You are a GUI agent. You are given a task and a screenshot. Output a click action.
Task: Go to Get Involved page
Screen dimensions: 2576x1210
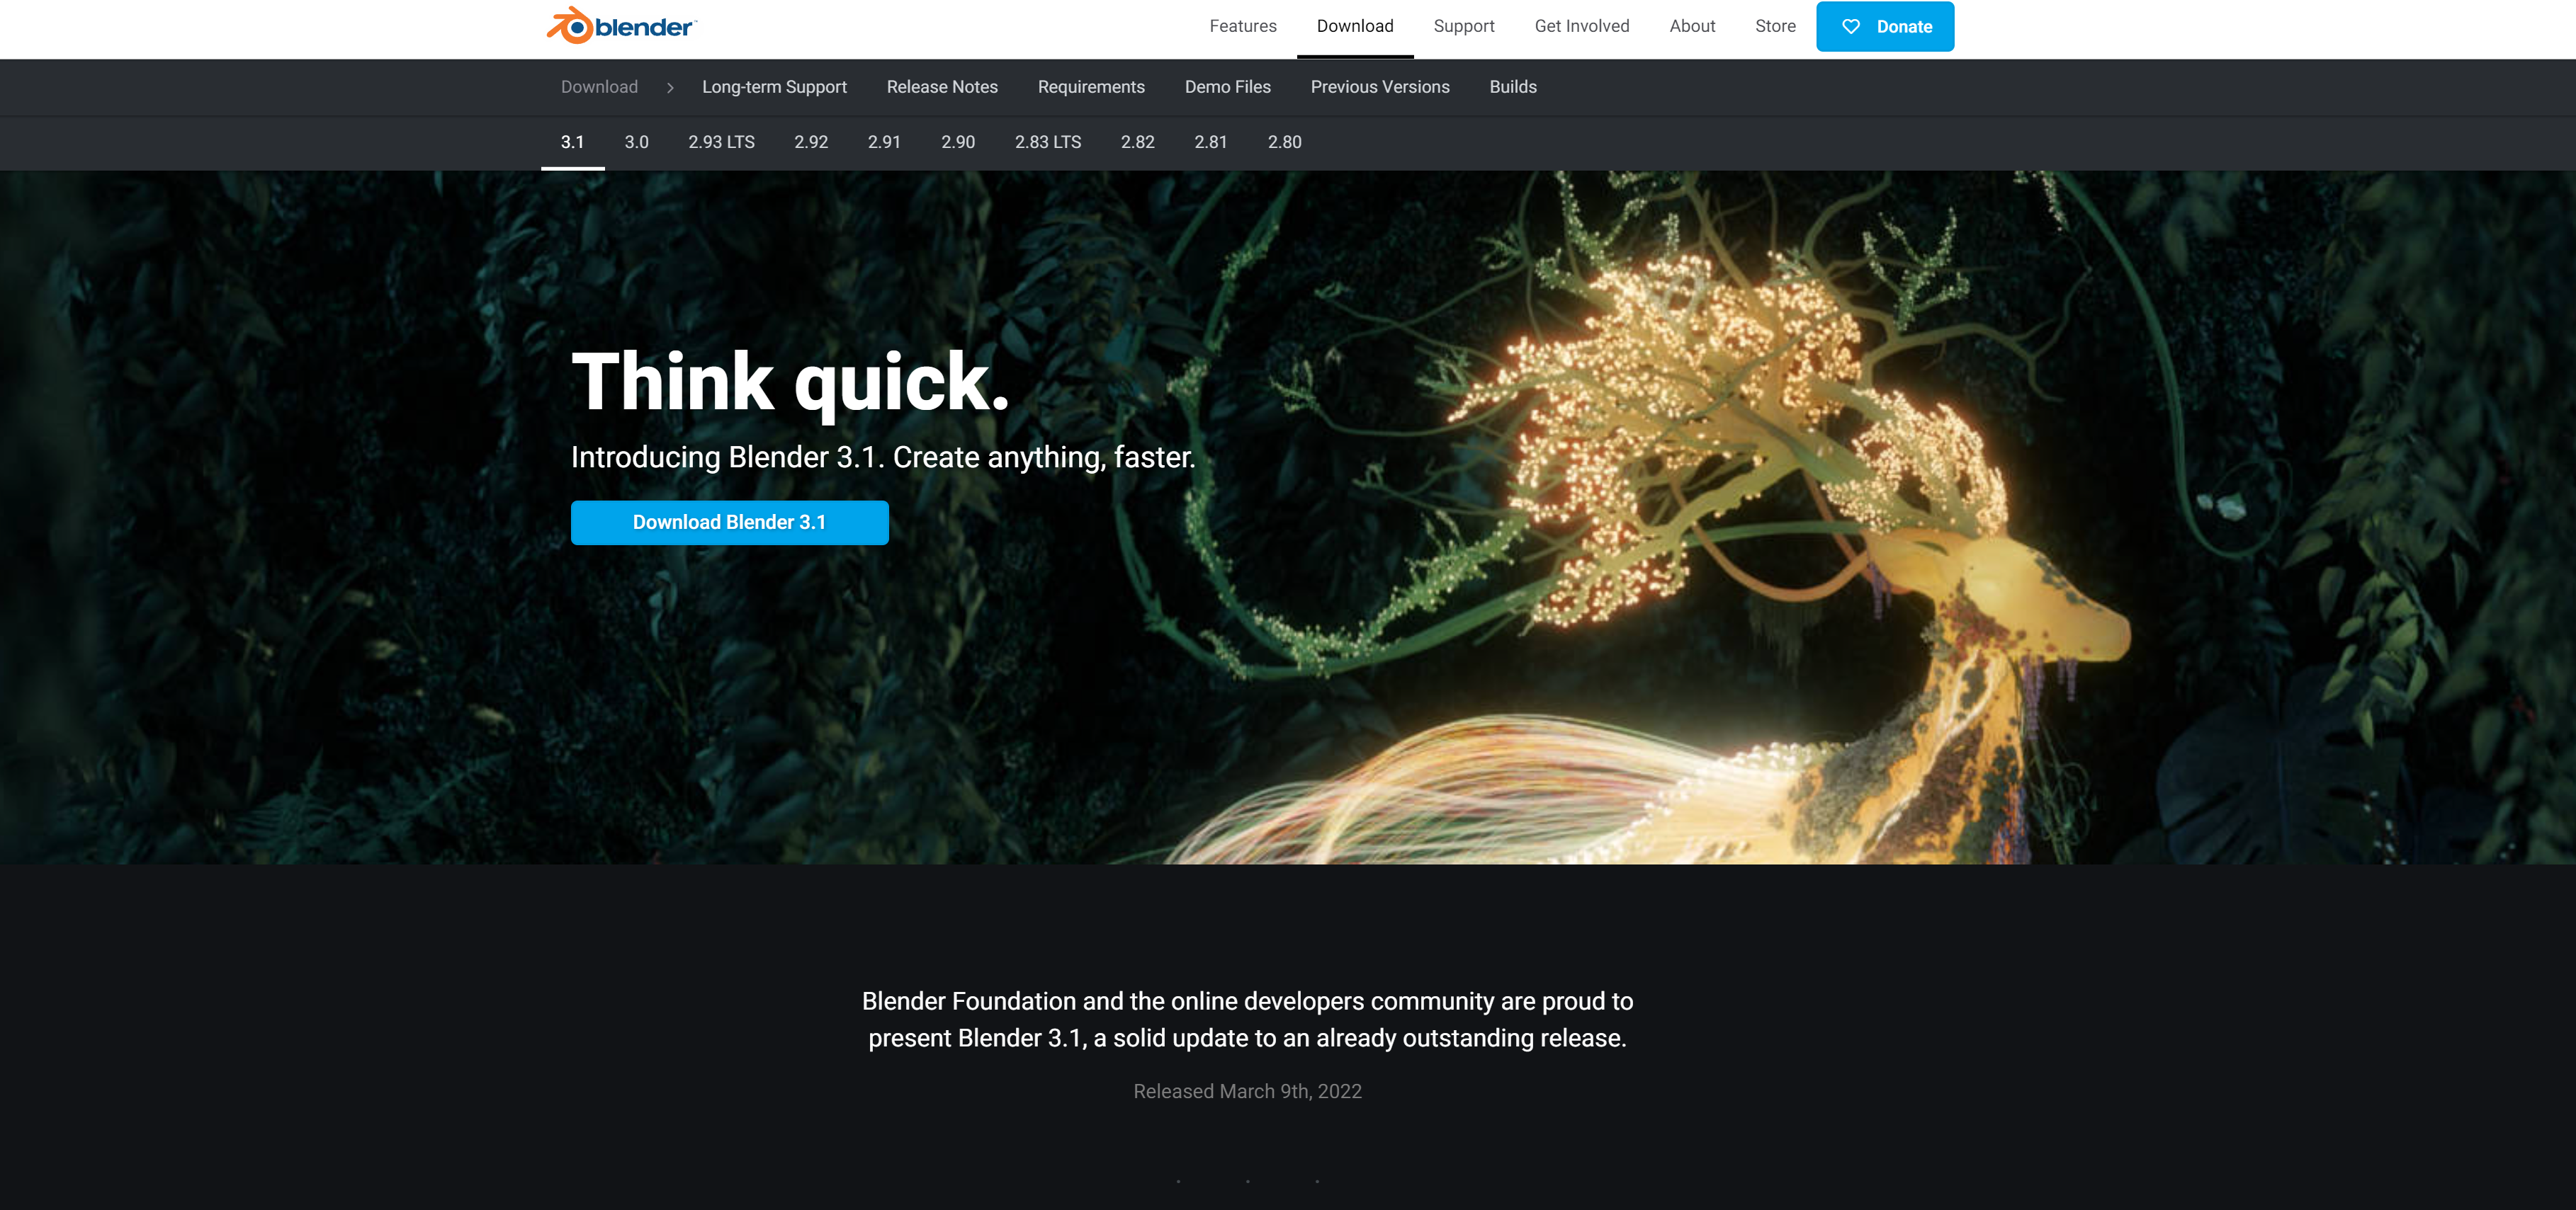pos(1581,26)
